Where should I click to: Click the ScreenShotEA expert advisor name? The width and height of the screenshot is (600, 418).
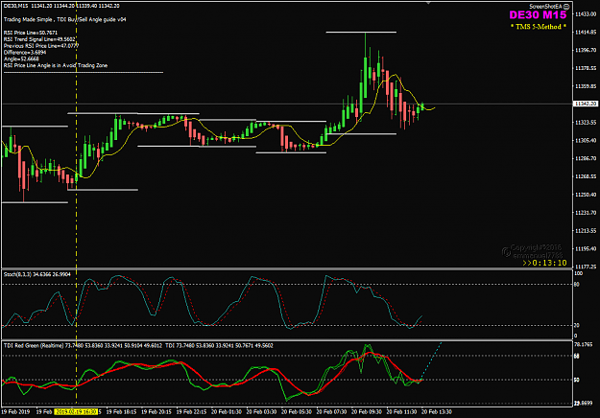point(546,7)
